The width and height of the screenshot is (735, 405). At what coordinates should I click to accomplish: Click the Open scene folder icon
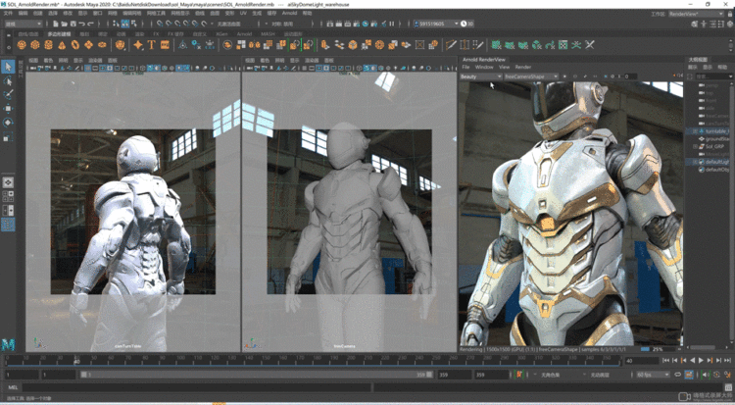[65, 24]
